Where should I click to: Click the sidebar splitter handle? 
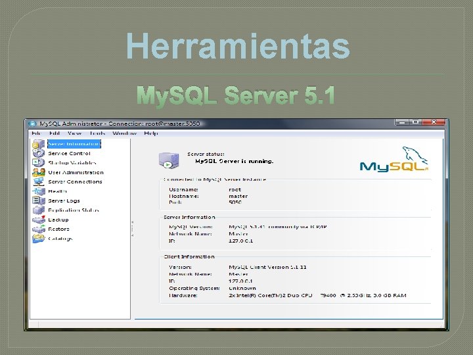(x=132, y=229)
